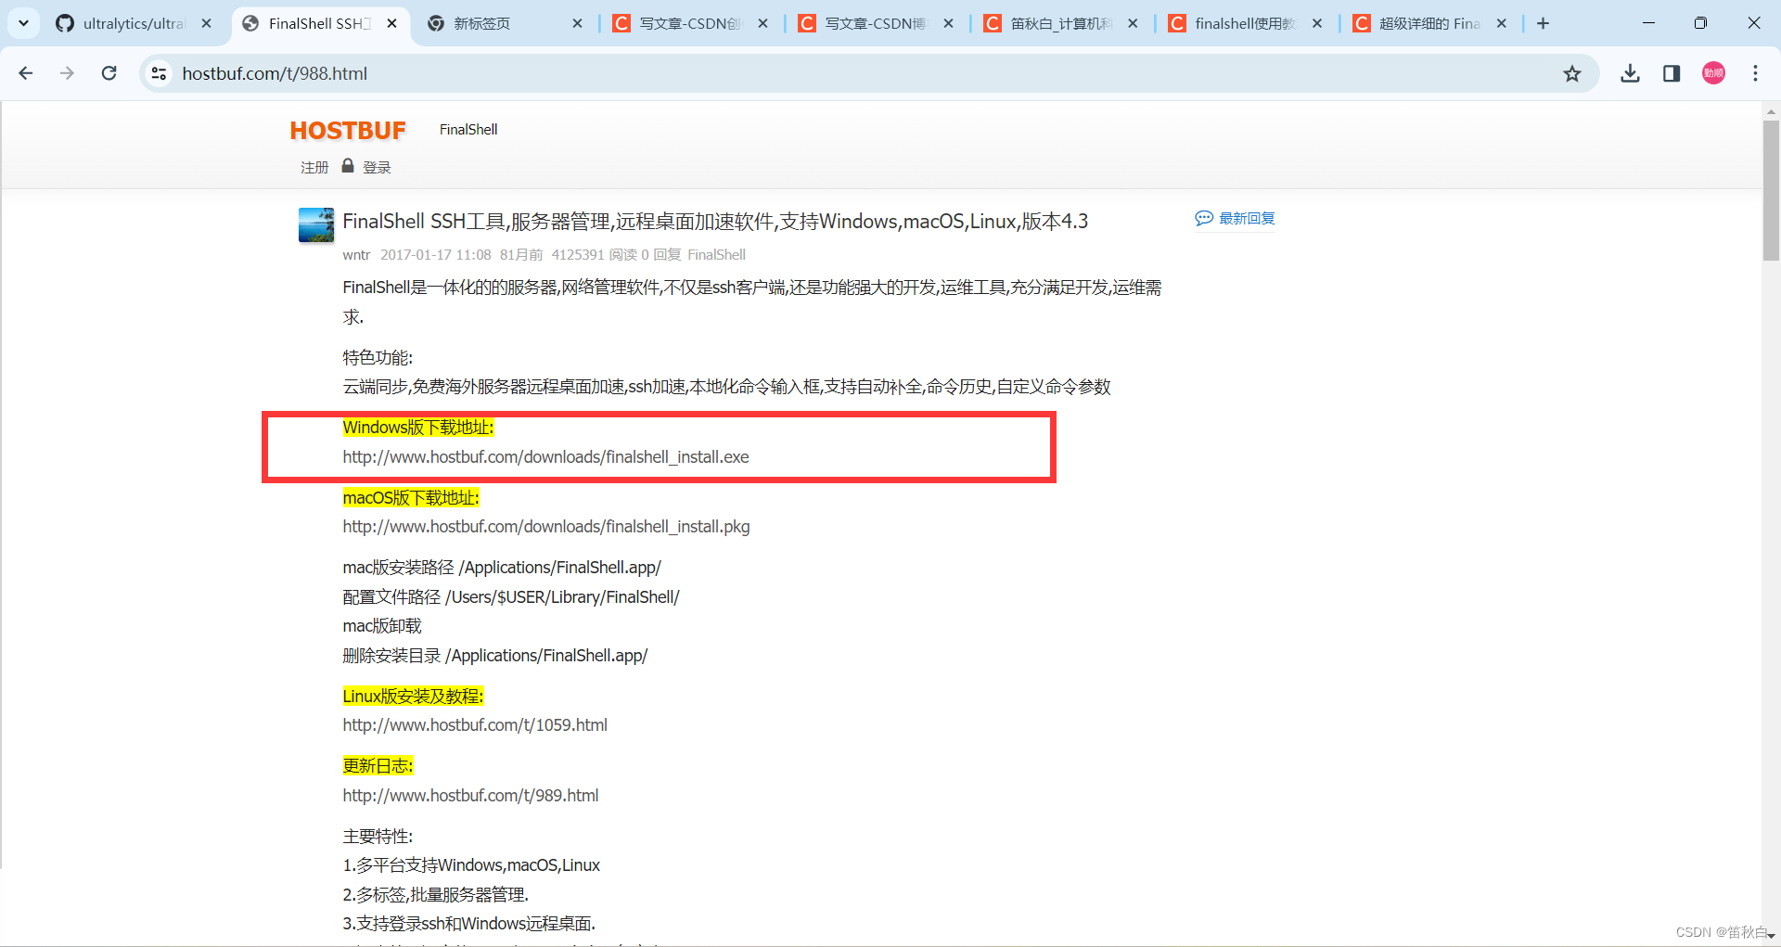The image size is (1781, 947).
Task: Close the ultralytics GitHub tab
Action: (x=206, y=23)
